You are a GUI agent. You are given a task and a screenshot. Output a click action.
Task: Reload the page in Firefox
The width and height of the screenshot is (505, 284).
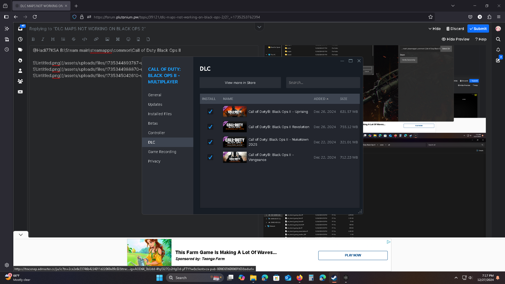(x=35, y=17)
